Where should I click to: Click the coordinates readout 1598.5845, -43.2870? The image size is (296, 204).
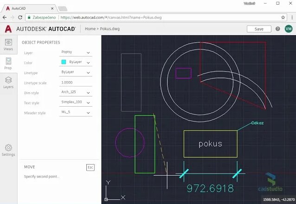coord(279,199)
